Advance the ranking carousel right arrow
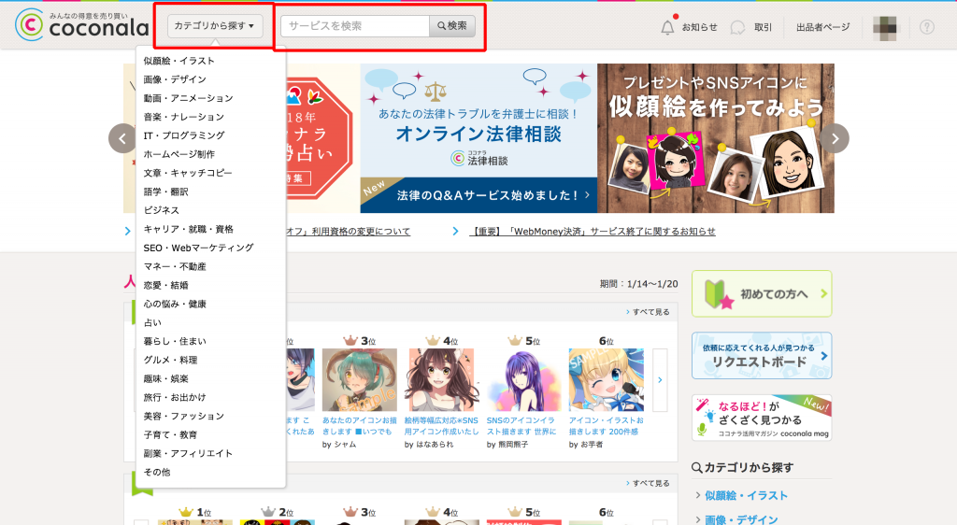 [x=660, y=380]
